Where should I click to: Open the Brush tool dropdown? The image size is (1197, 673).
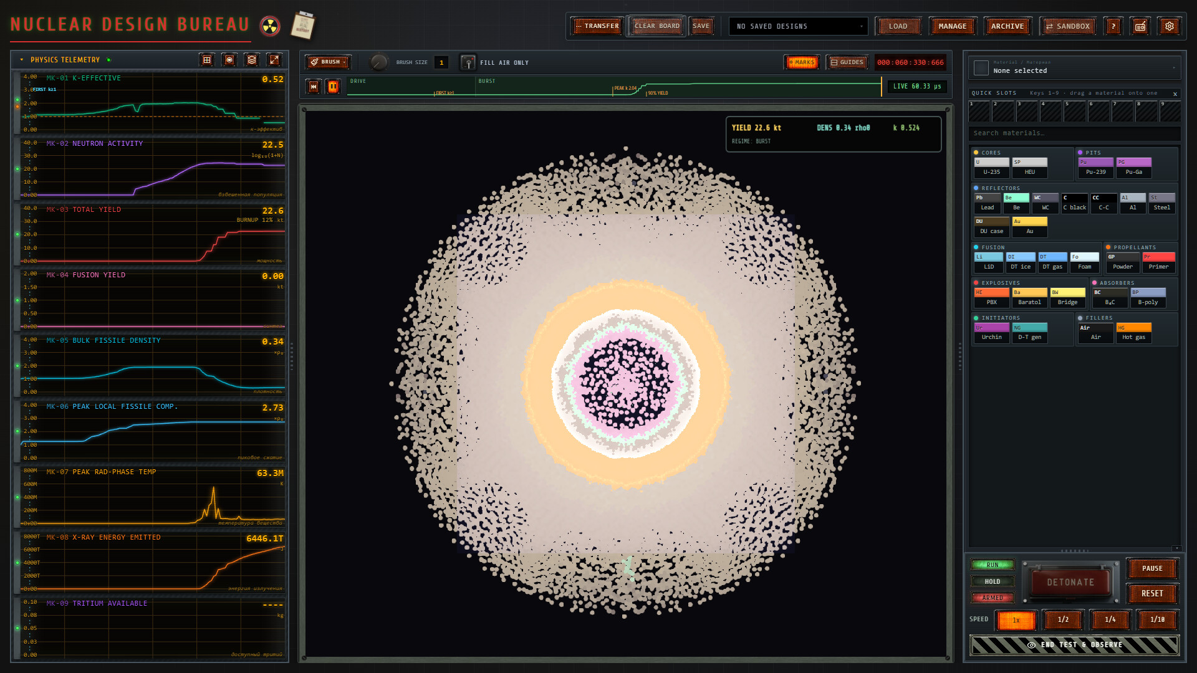(x=329, y=62)
